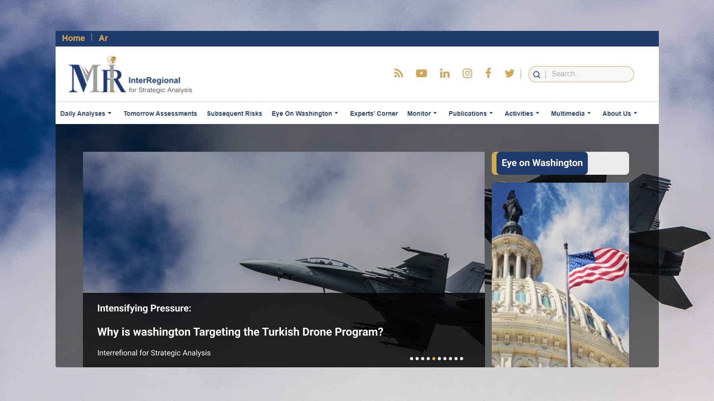The width and height of the screenshot is (714, 401).
Task: Jump to the last carousel dot
Action: [x=462, y=359]
